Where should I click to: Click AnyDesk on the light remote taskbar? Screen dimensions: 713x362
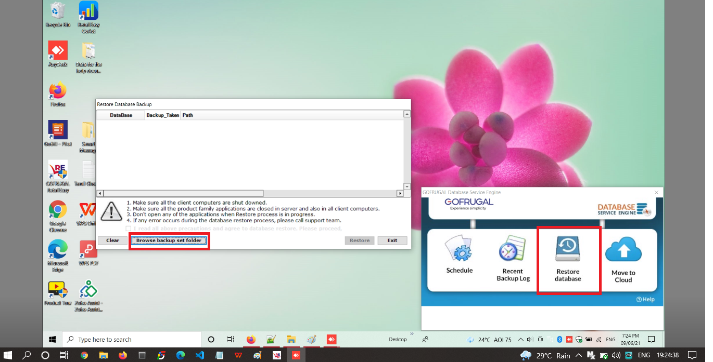click(332, 340)
